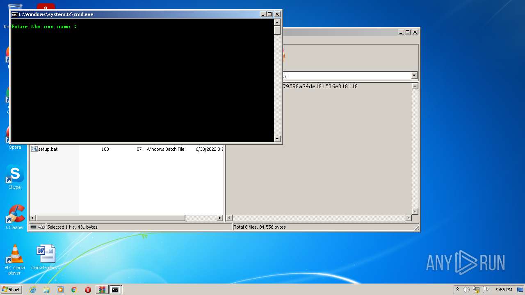The width and height of the screenshot is (525, 295).
Task: Click the hash text ending 6e318118
Action: click(320, 86)
